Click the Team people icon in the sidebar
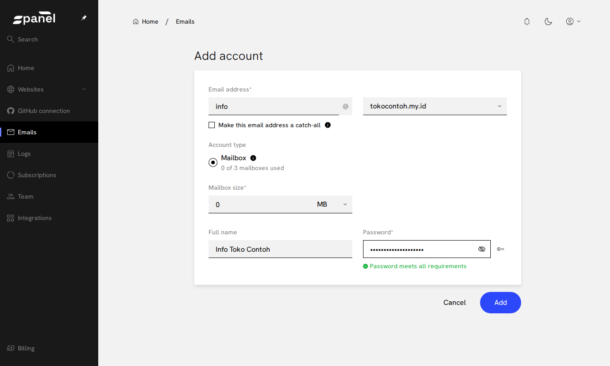 pos(11,196)
